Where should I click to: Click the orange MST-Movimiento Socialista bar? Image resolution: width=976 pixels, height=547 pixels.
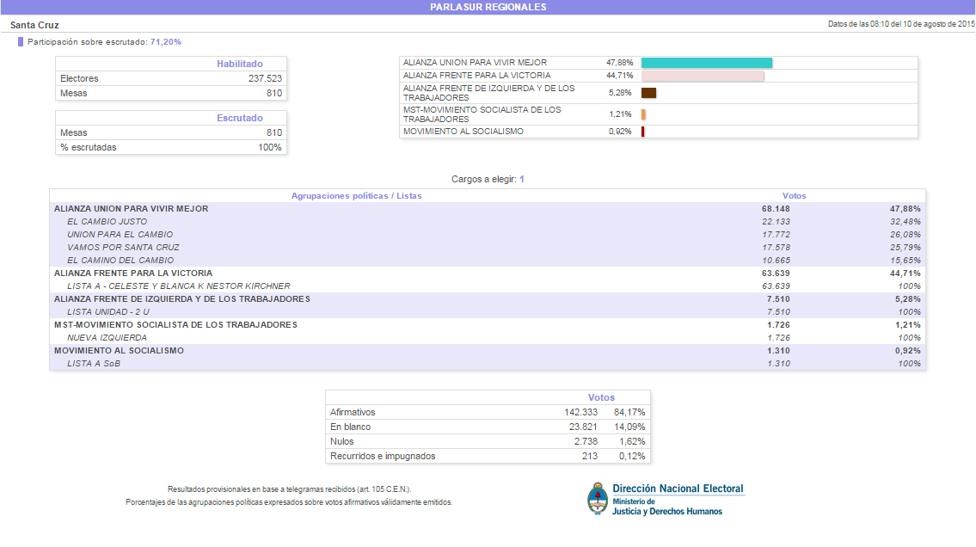point(643,114)
